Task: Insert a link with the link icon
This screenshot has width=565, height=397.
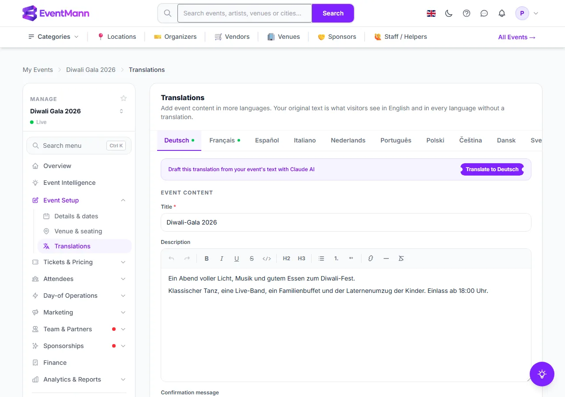Action: tap(371, 258)
